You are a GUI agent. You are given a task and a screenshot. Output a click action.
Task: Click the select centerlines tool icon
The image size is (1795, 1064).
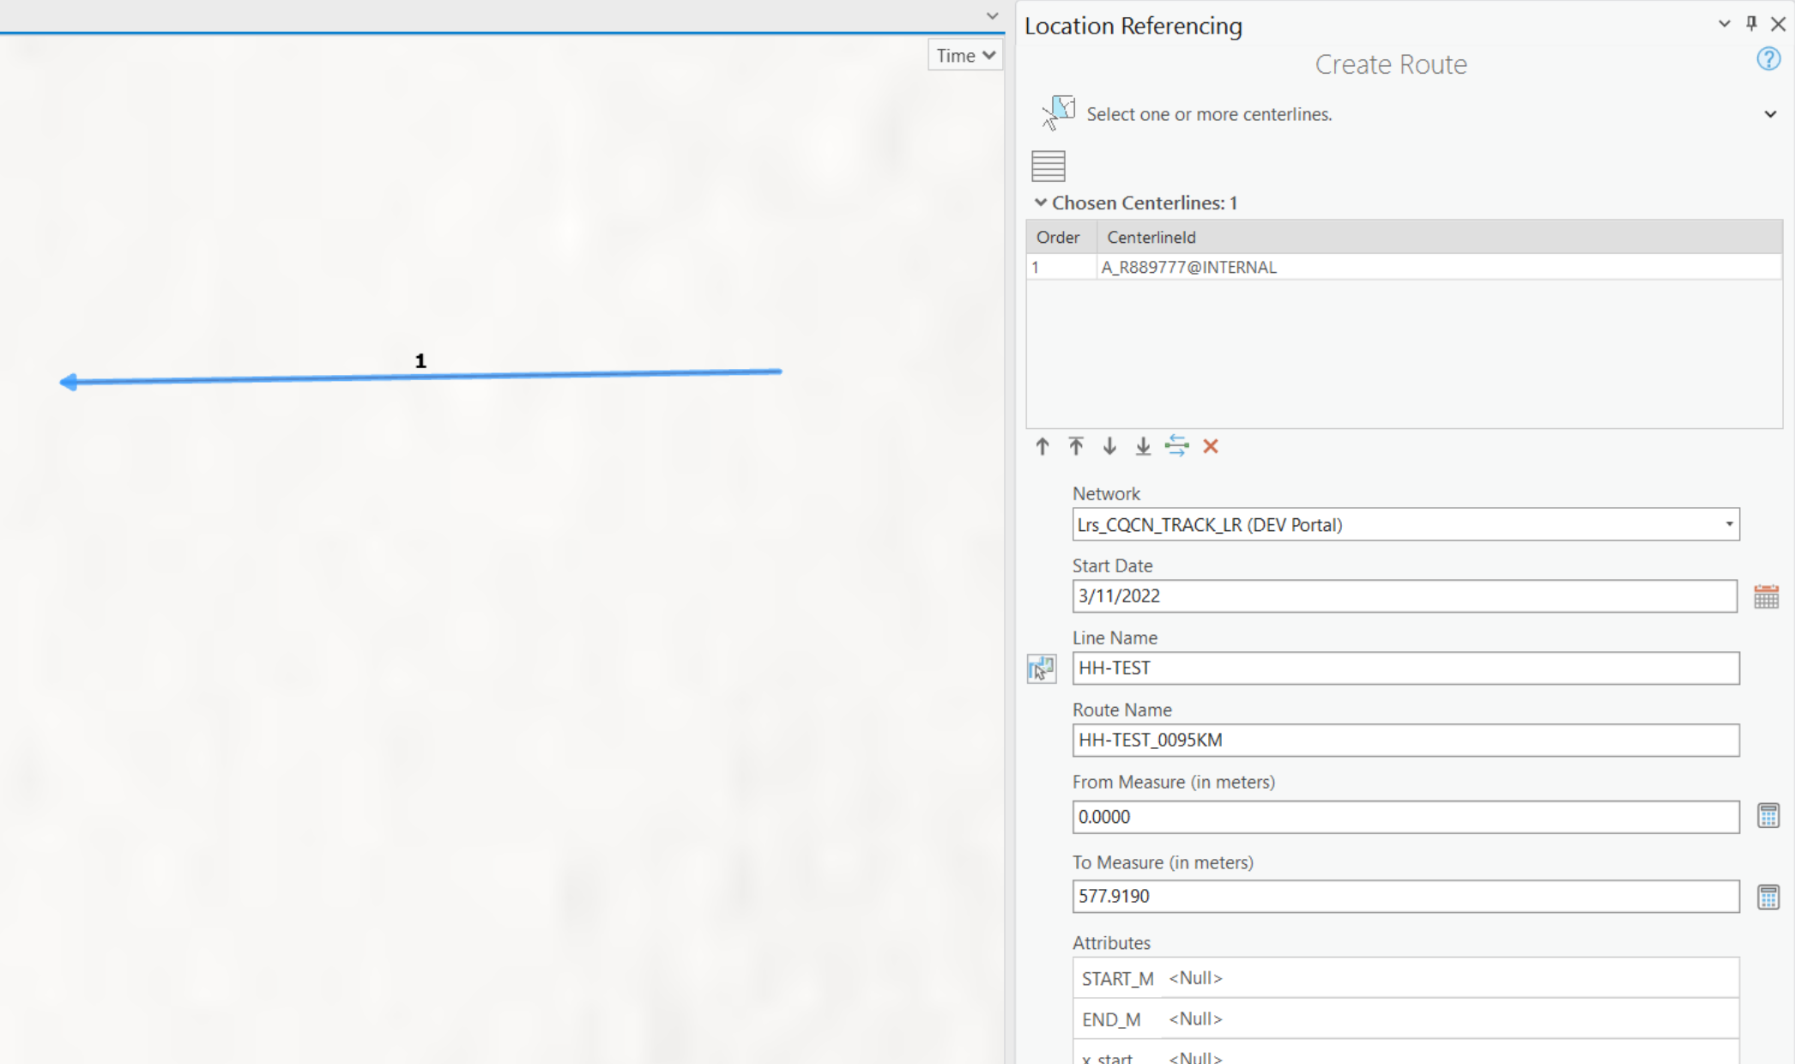click(1058, 113)
